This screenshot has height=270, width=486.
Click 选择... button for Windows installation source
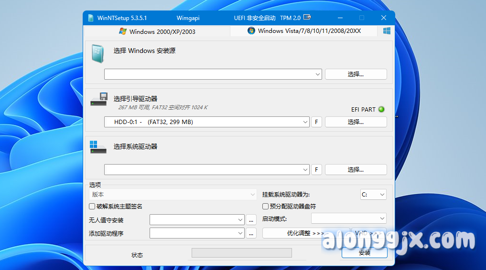click(x=356, y=74)
